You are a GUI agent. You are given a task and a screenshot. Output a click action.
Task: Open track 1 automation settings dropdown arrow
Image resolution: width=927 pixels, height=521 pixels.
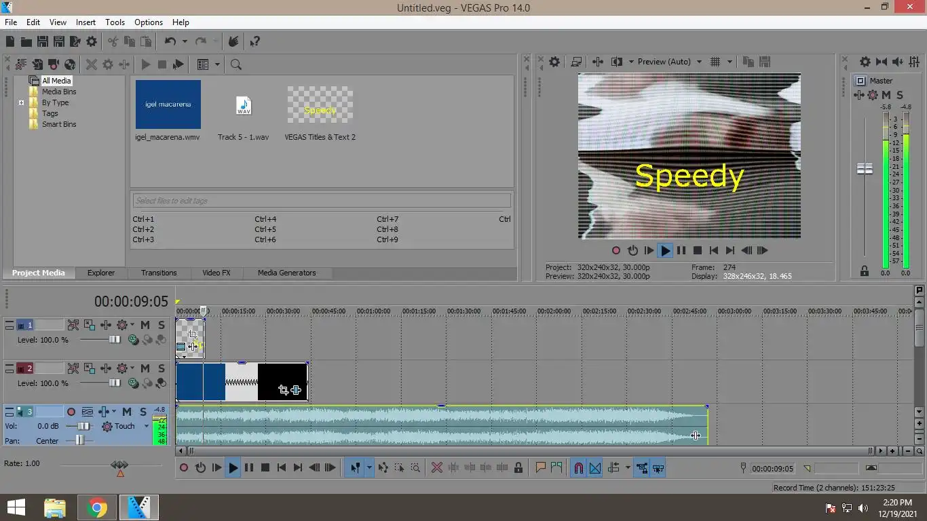pyautogui.click(x=132, y=325)
